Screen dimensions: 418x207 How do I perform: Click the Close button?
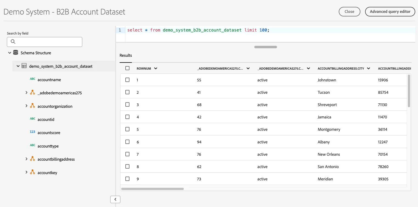pos(349,12)
